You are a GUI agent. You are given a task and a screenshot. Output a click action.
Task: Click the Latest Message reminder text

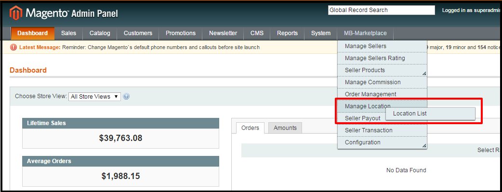coord(161,47)
